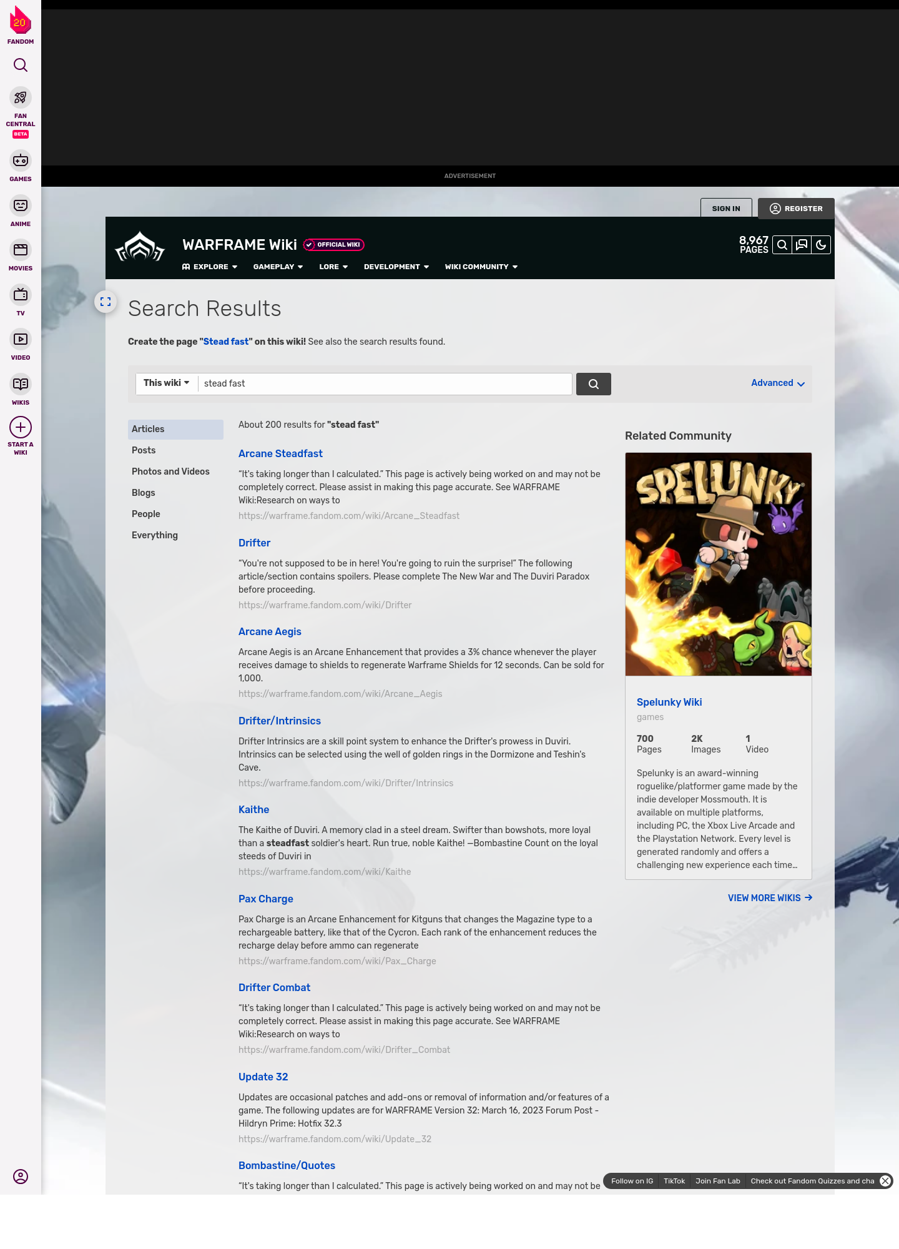Image resolution: width=899 pixels, height=1249 pixels.
Task: Open the Spelunky cover image thumbnail
Action: [x=719, y=564]
